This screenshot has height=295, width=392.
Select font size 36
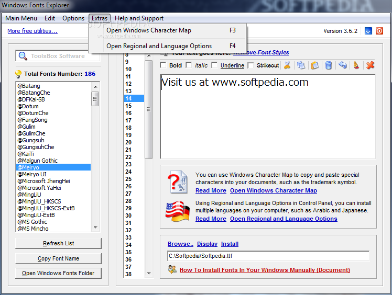[x=134, y=259]
